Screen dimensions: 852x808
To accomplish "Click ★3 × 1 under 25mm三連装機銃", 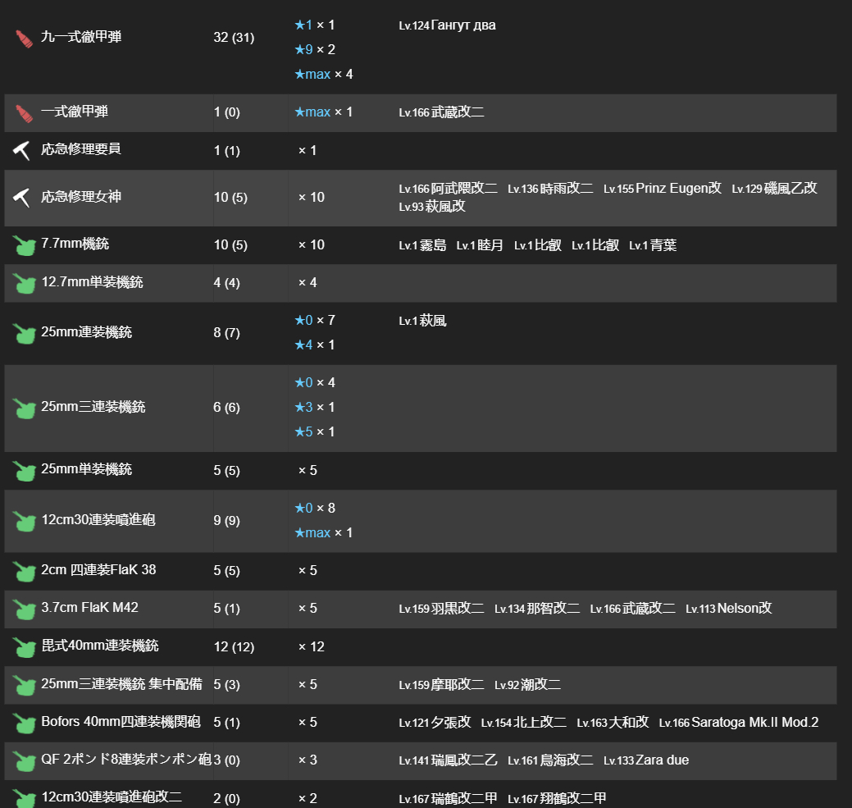I will [315, 407].
